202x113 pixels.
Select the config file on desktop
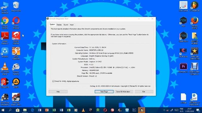[x=183, y=98]
